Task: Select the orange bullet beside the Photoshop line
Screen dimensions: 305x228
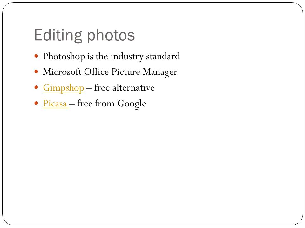Action: coord(36,56)
